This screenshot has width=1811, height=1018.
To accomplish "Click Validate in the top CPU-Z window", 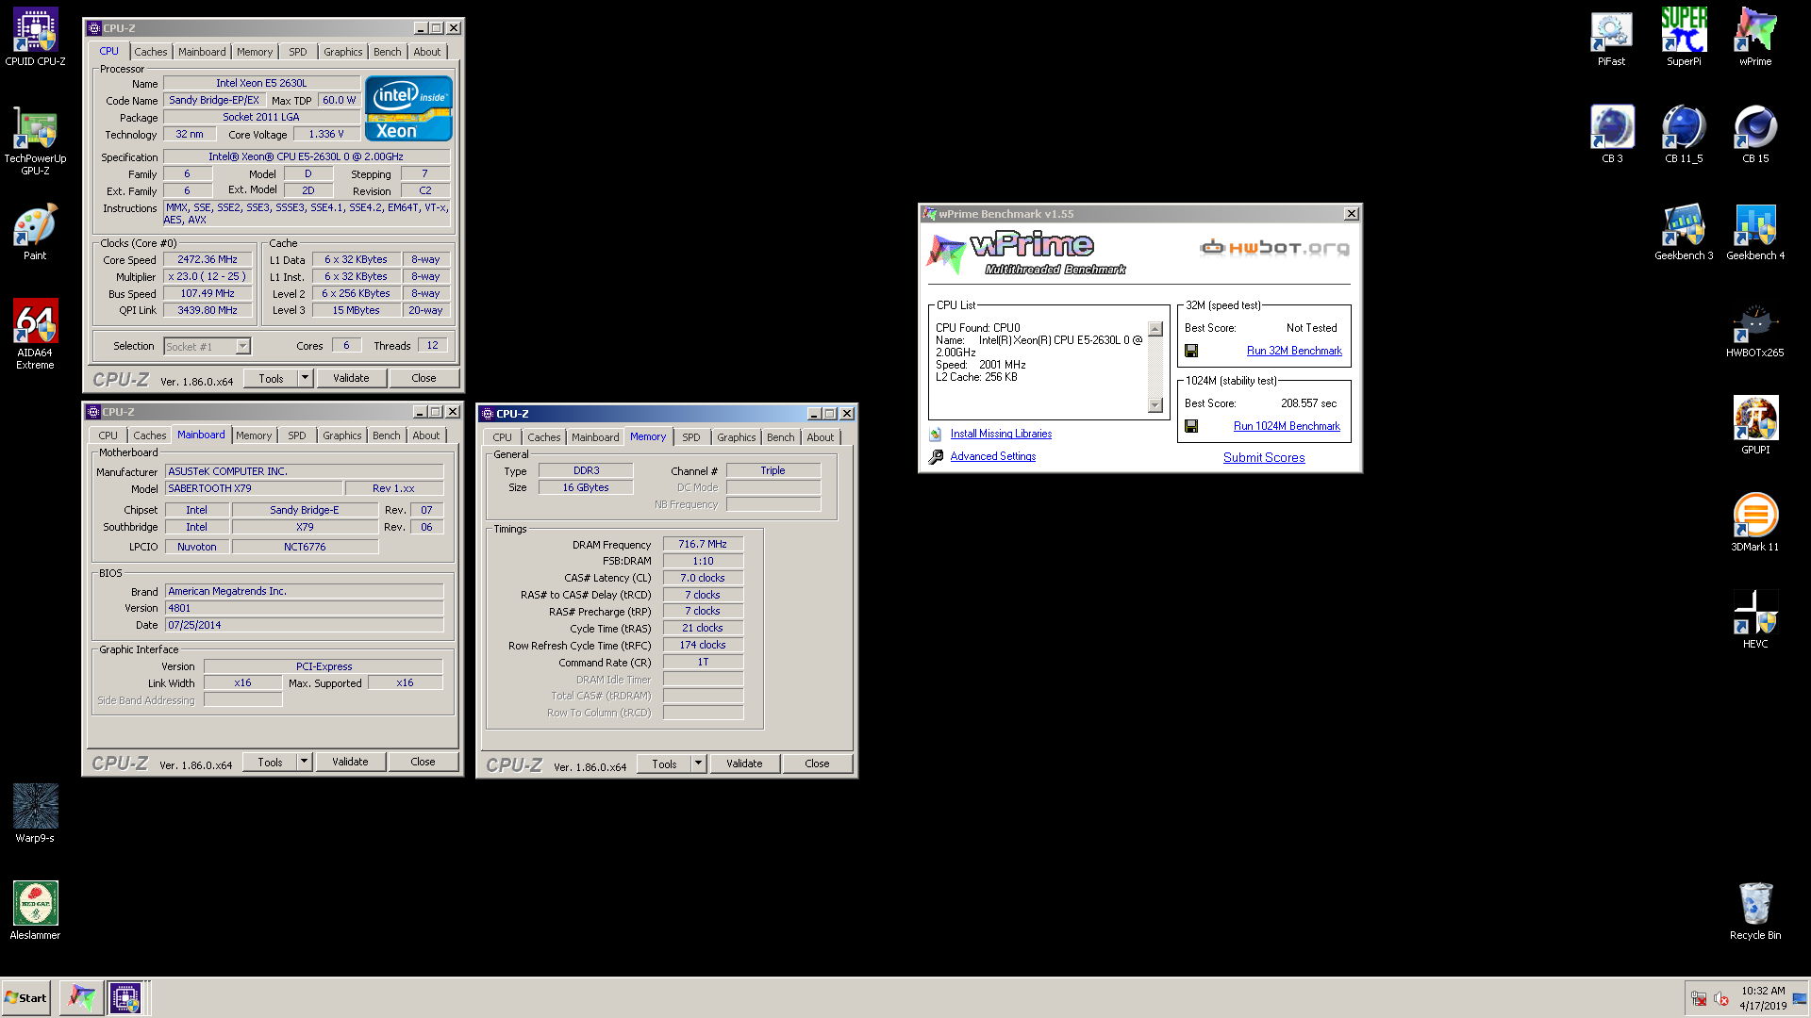I will [x=351, y=378].
